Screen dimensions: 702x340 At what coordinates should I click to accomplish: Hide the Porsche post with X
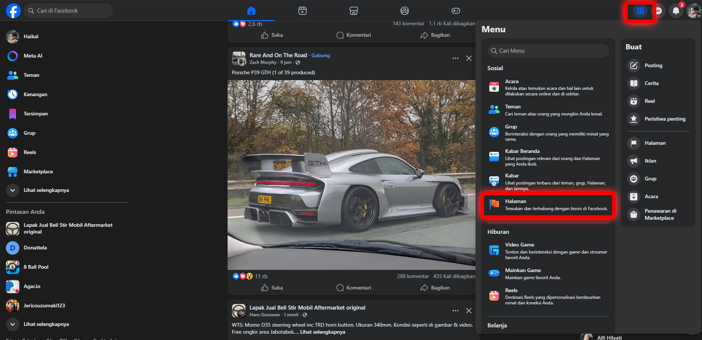(469, 58)
